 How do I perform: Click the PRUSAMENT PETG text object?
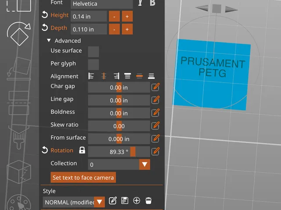[213, 67]
